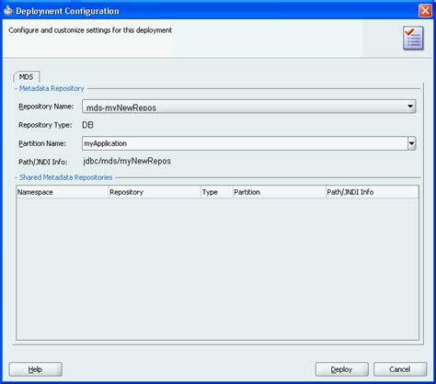Close the Deployment Configuration dialog
Viewport: 436px width, 384px height.
tap(425, 11)
